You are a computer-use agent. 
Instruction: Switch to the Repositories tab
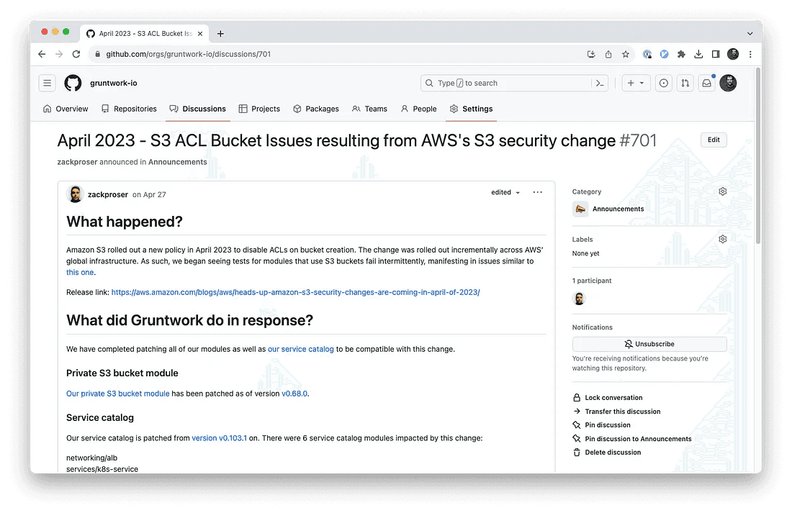(x=129, y=109)
